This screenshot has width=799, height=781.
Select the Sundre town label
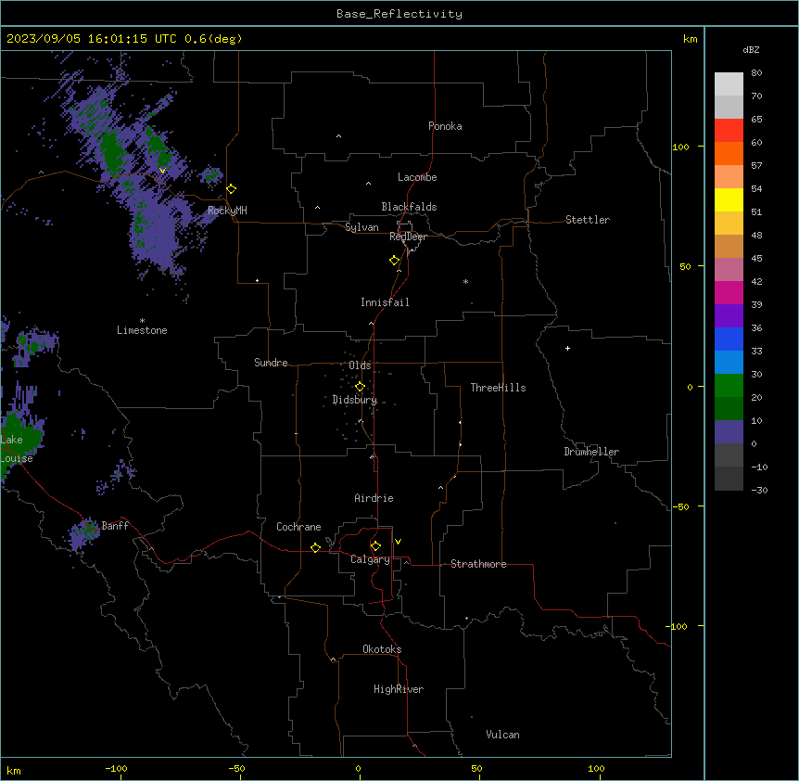(271, 363)
